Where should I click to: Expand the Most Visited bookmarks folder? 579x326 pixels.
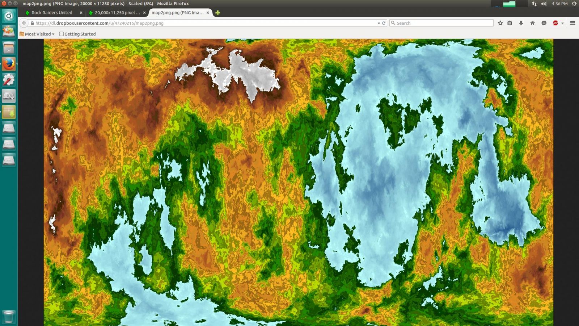click(37, 34)
